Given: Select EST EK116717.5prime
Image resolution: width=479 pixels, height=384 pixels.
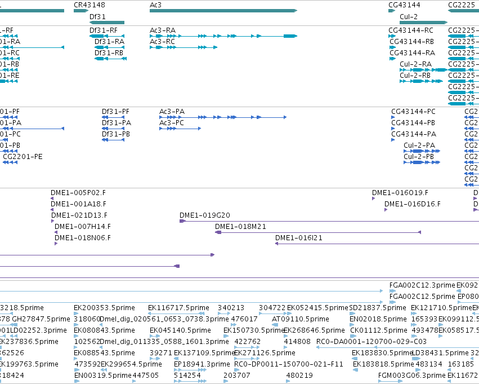Looking at the screenshot, I should (x=178, y=308).
